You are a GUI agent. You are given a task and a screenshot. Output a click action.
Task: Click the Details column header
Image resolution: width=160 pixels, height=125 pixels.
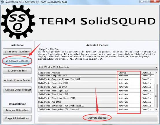pyautogui.click(x=148, y=73)
